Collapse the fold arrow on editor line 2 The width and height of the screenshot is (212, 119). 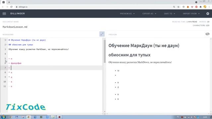(x=7, y=45)
